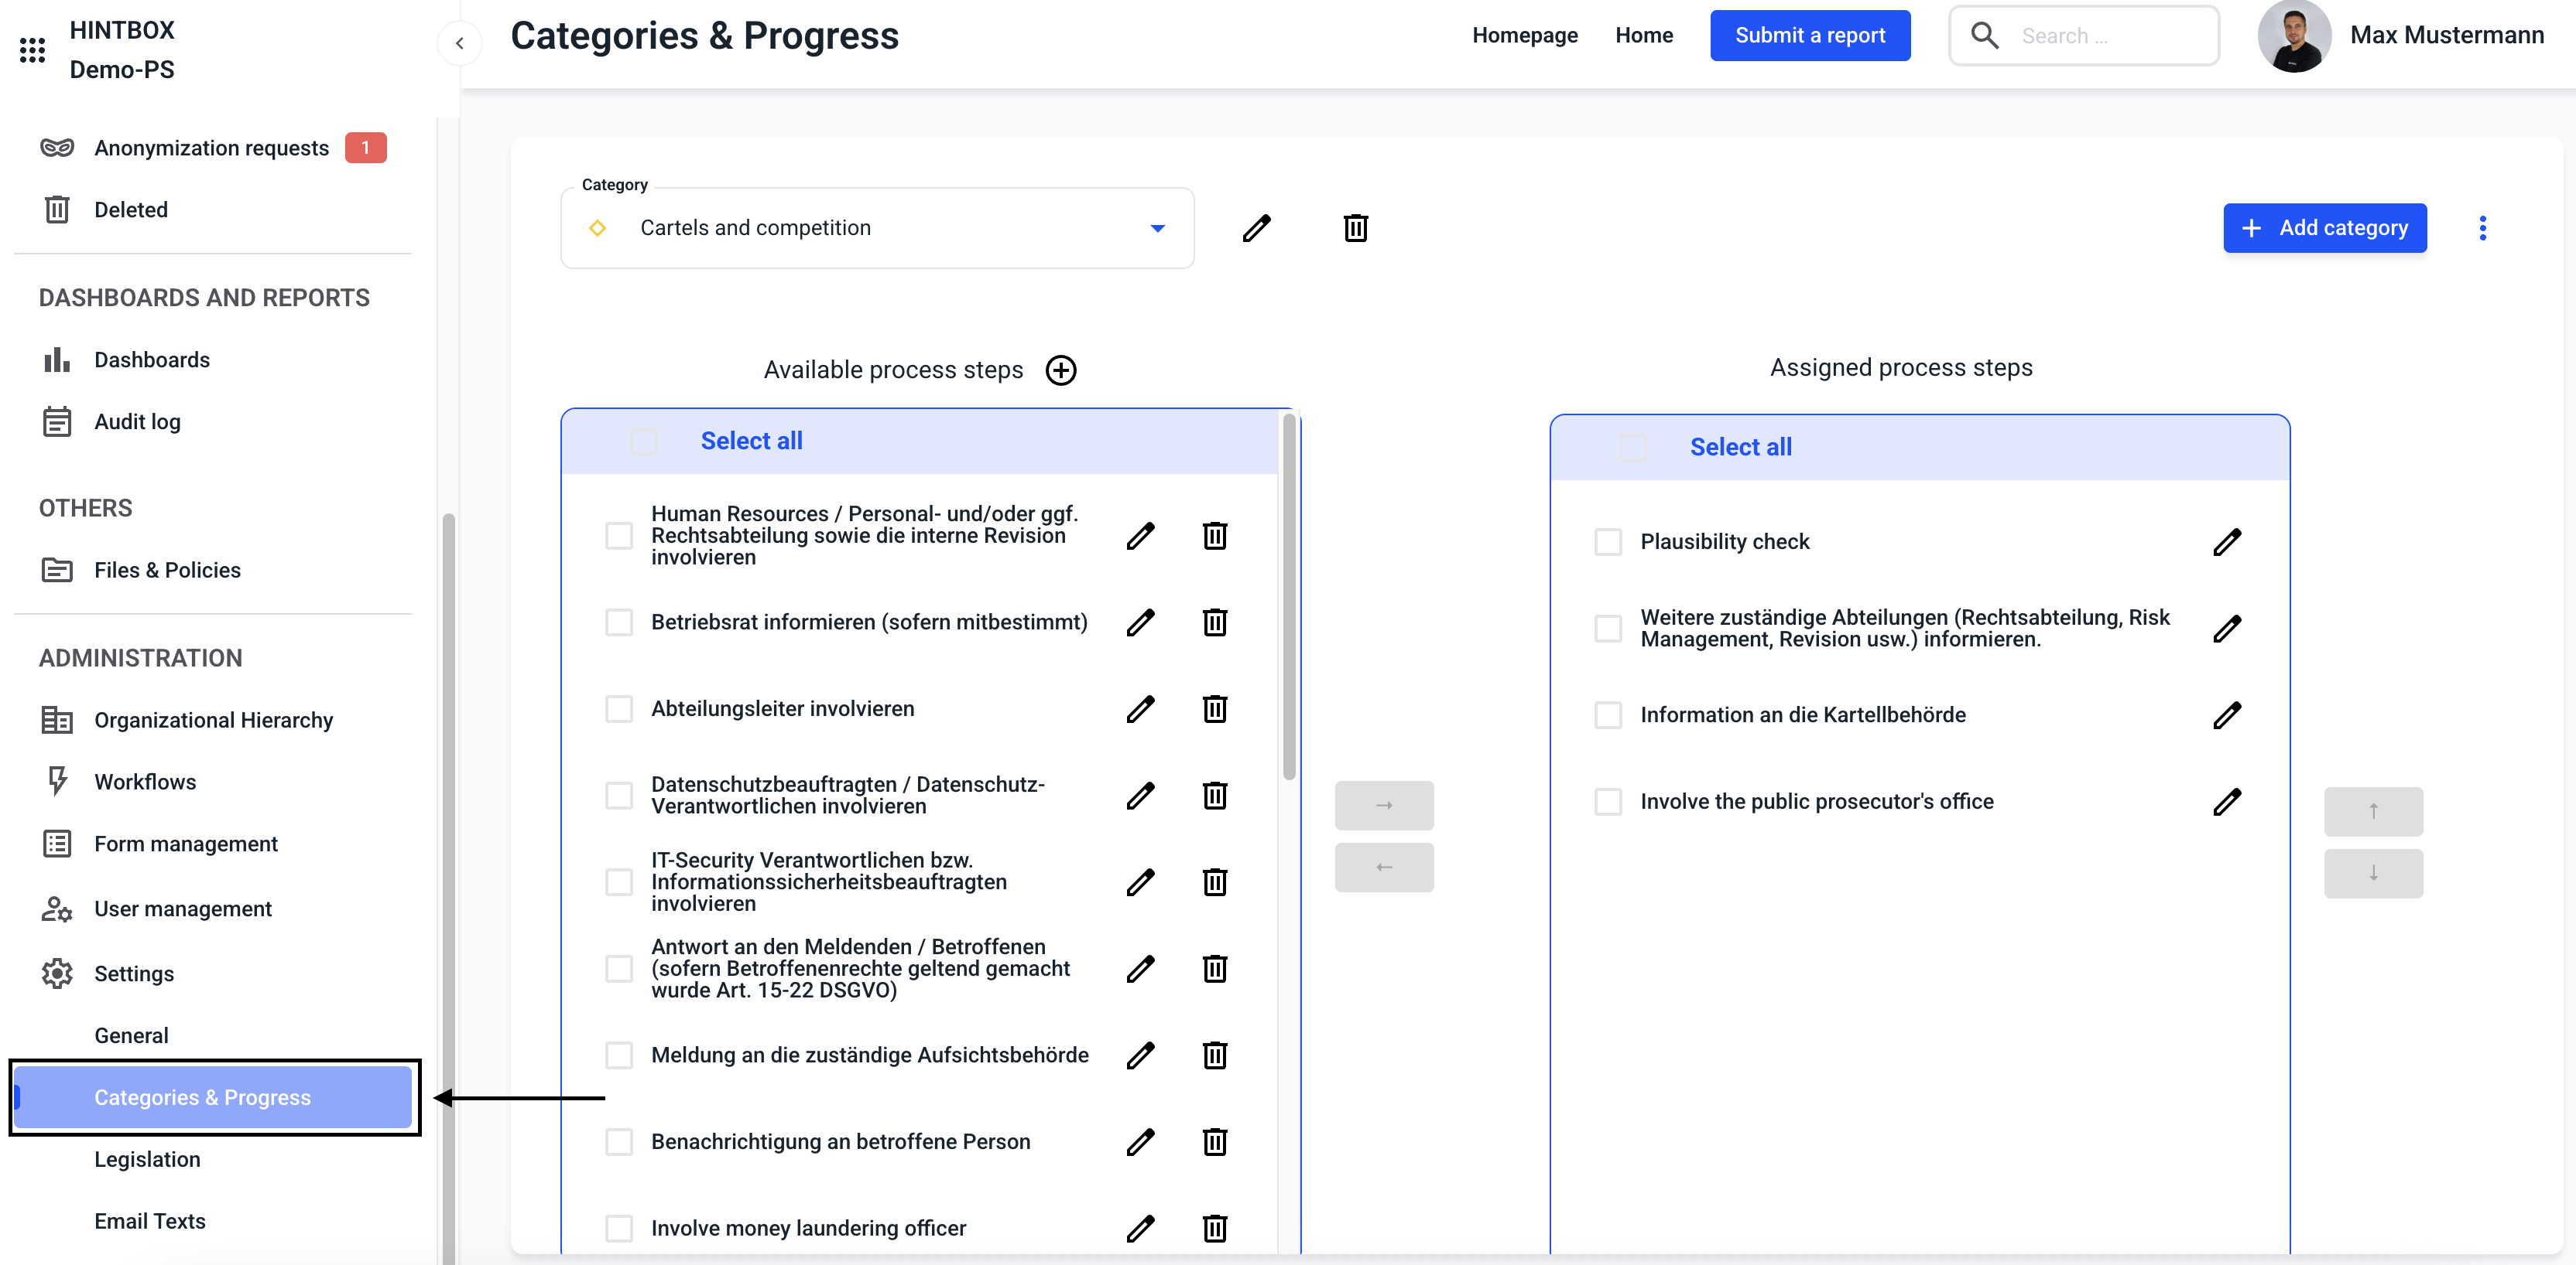Tick Select all for available steps
The width and height of the screenshot is (2576, 1265).
point(644,441)
